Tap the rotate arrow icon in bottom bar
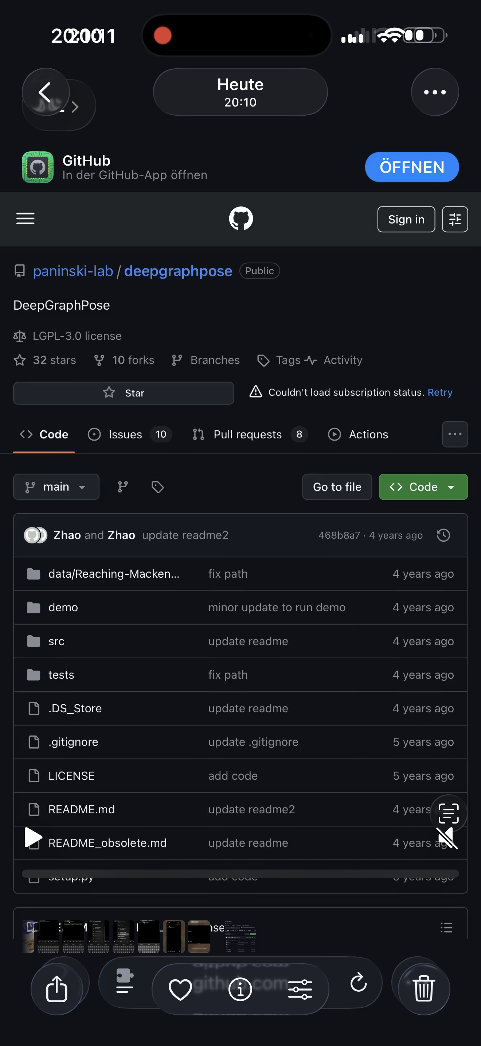This screenshot has width=481, height=1046. pyautogui.click(x=359, y=983)
